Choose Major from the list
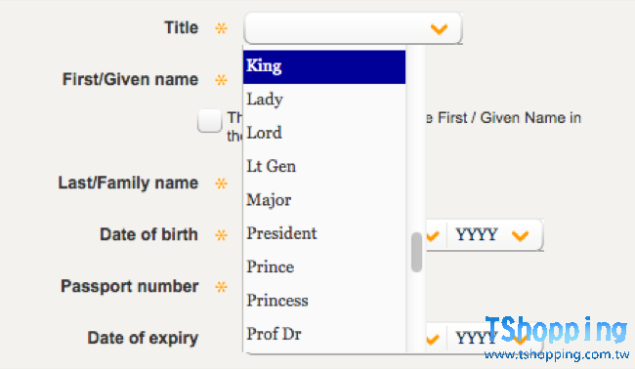Image resolution: width=635 pixels, height=369 pixels. [x=324, y=201]
